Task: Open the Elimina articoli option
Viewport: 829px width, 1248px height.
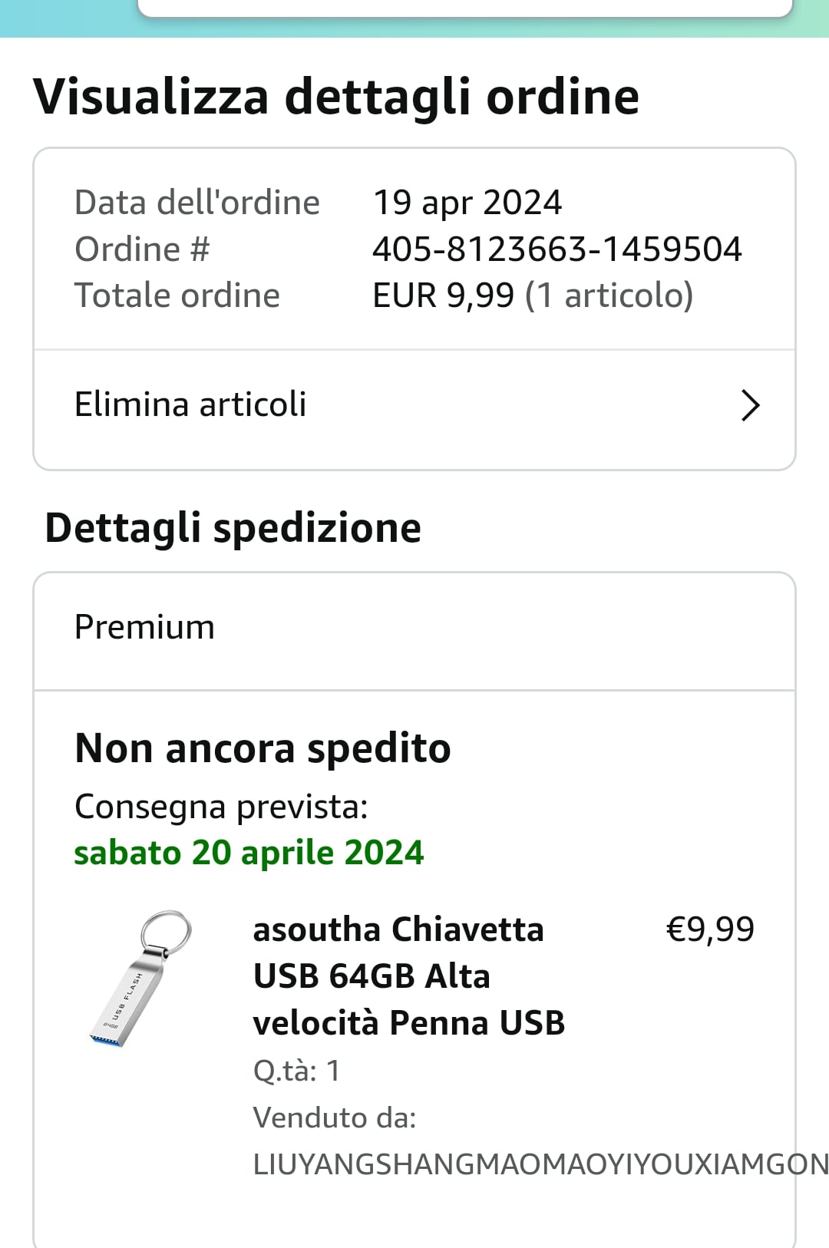Action: [190, 404]
